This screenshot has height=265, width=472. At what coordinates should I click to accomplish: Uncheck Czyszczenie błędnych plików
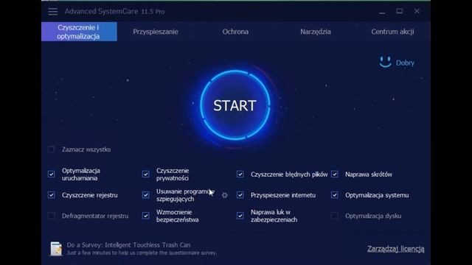240,174
